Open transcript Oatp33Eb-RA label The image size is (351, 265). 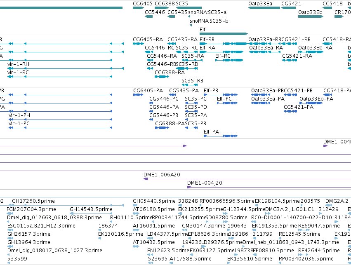[x=315, y=48]
